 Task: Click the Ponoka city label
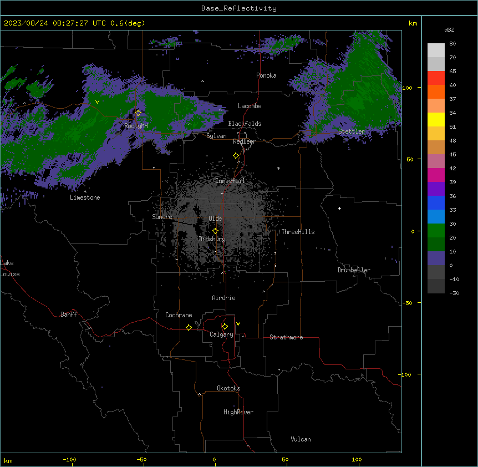(x=266, y=75)
